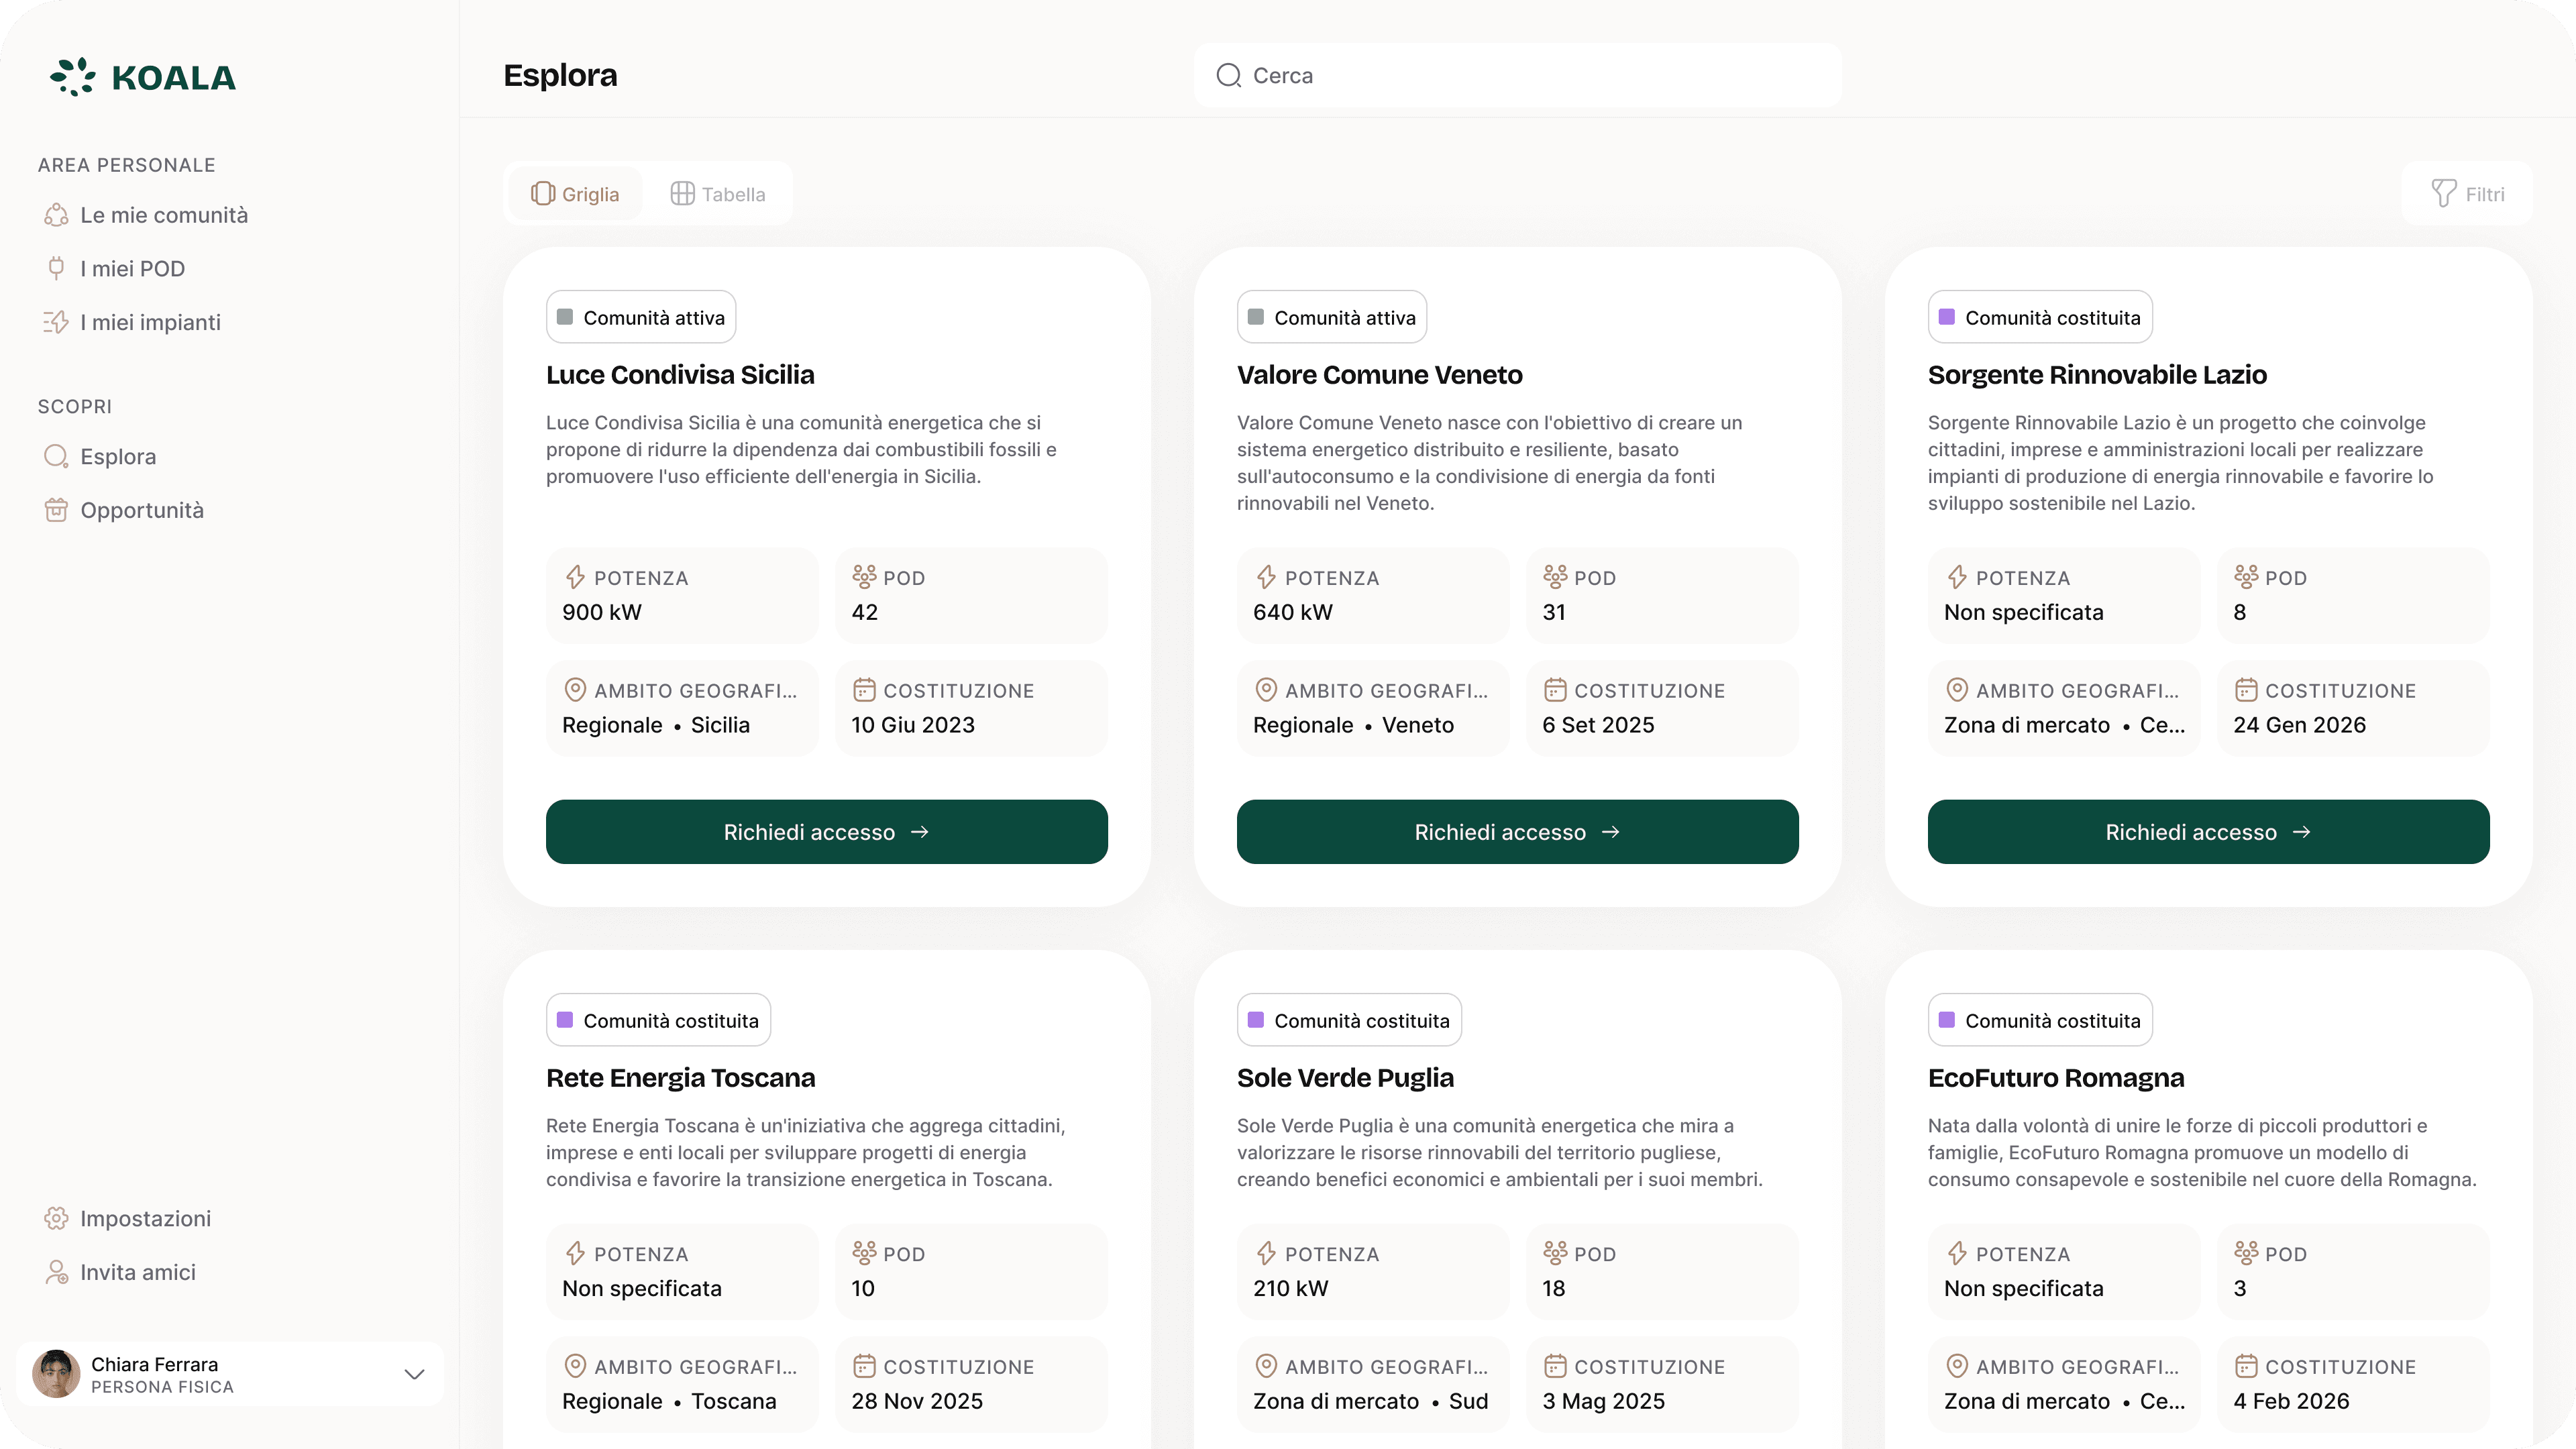Request access to Sorgente Rinnovabile Lazio
Screen dimensions: 2576x1449
(x=2208, y=832)
